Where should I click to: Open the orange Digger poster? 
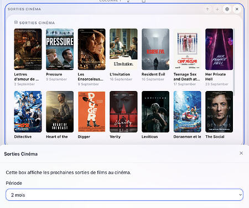[x=92, y=111]
